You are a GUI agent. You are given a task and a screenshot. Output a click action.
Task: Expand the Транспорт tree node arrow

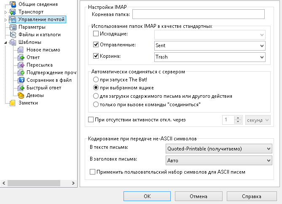(x=5, y=12)
